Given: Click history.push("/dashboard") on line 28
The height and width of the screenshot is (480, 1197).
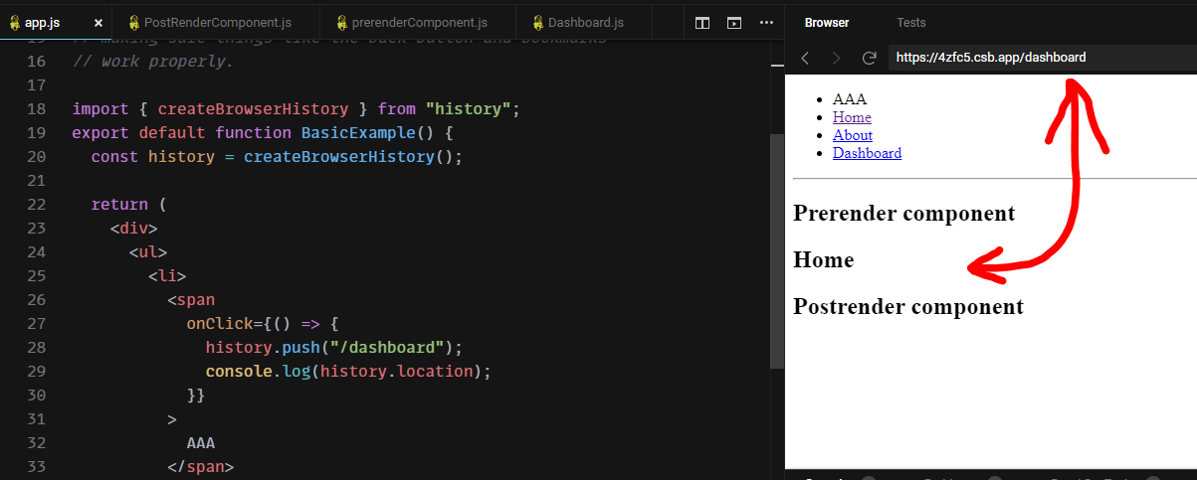Looking at the screenshot, I should coord(334,347).
